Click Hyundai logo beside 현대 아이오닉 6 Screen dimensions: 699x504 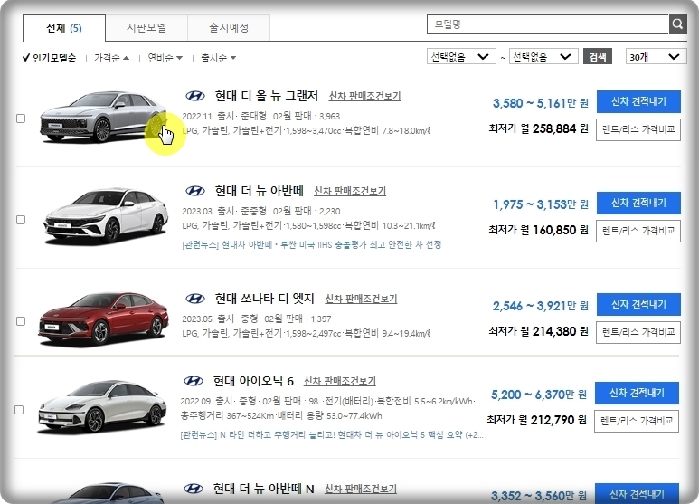(194, 381)
